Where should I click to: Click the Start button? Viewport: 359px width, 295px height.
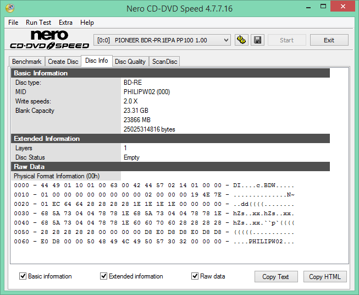286,40
